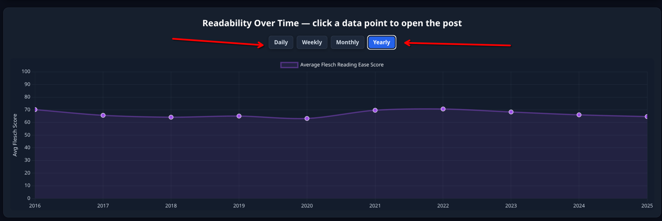Image resolution: width=662 pixels, height=221 pixels.
Task: Click the Readability Over Time heading
Action: tap(332, 23)
